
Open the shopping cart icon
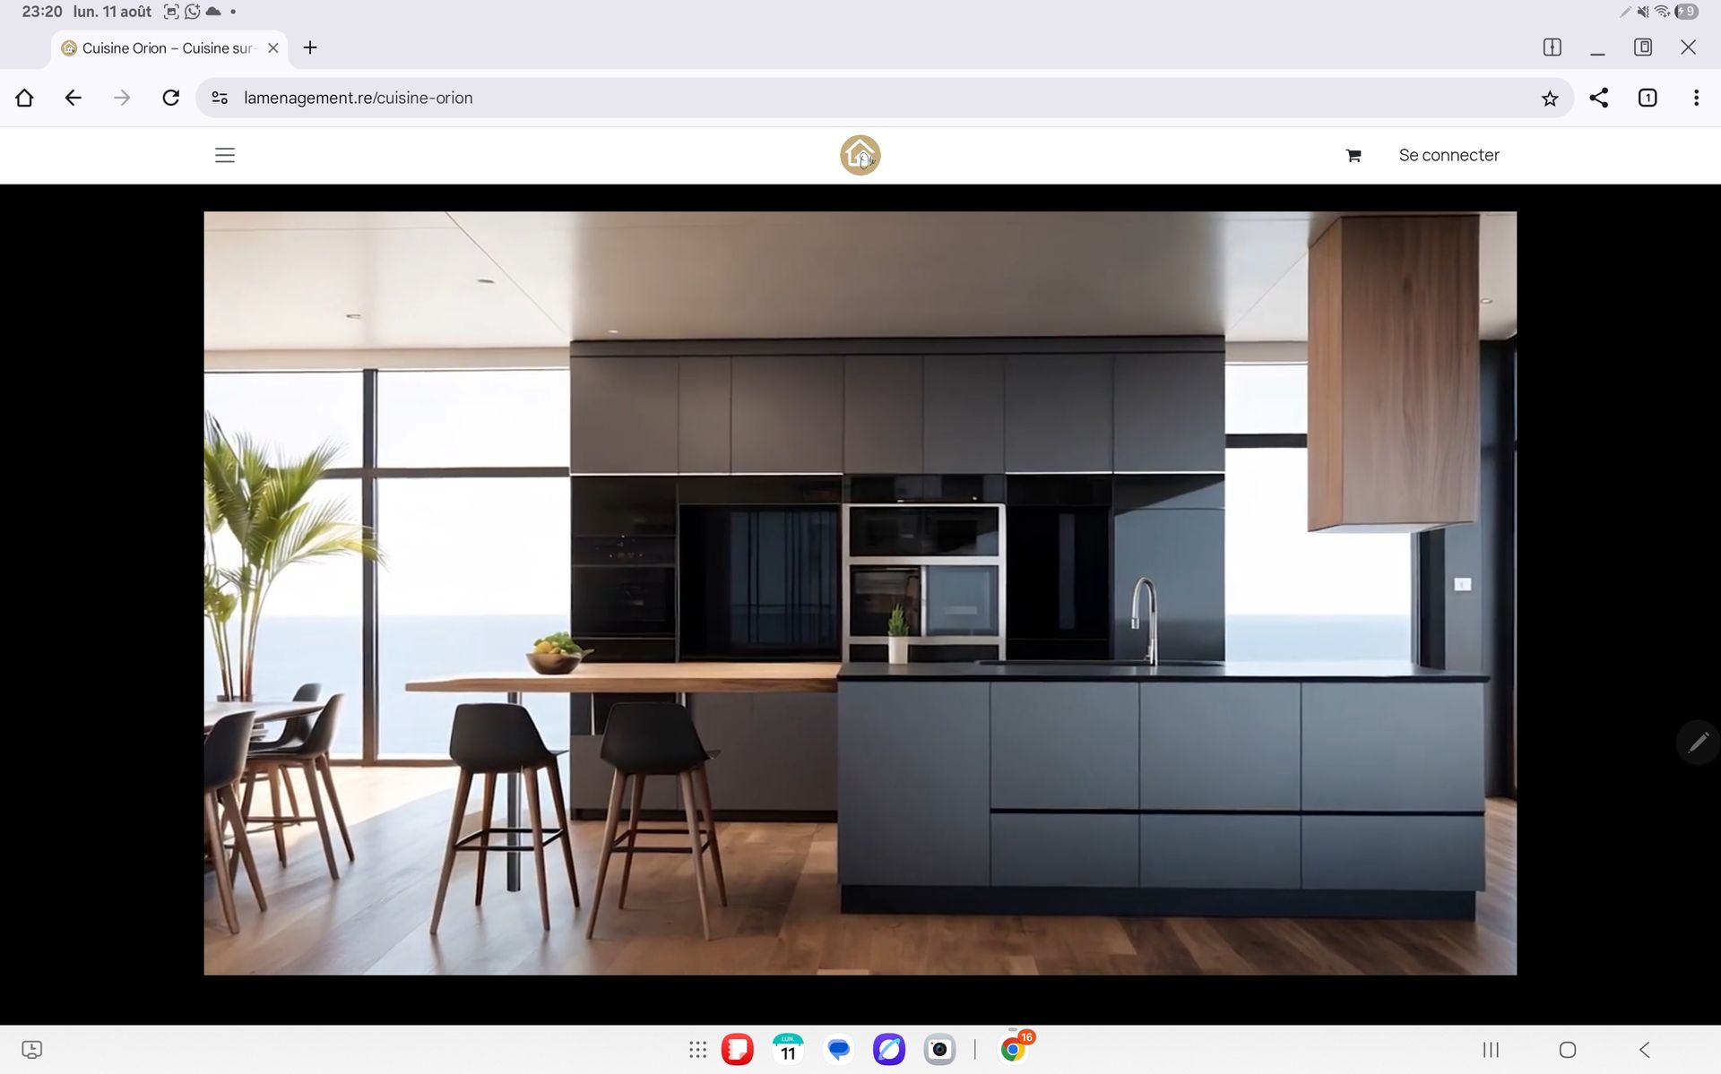pyautogui.click(x=1353, y=156)
